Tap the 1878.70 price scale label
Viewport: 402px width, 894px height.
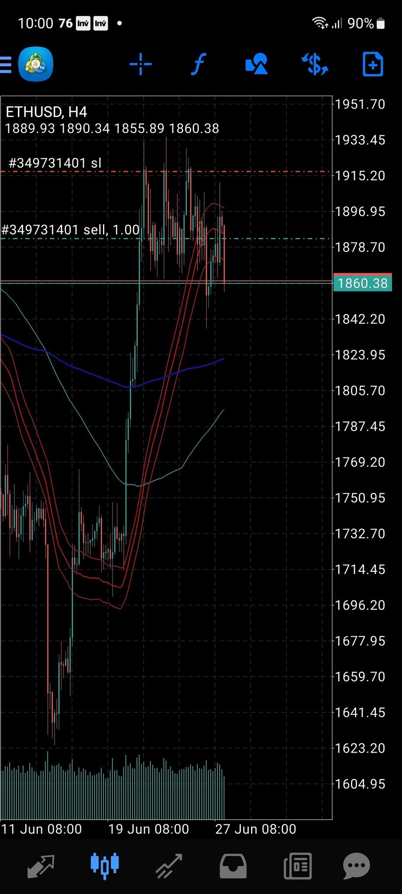coord(360,247)
